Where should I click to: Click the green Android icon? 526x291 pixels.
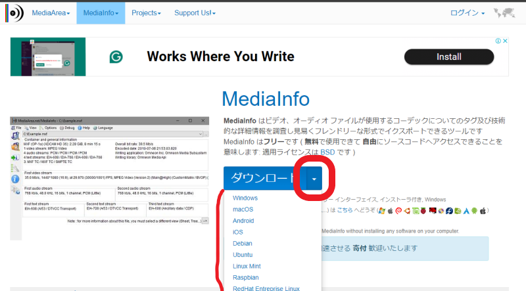[474, 211]
